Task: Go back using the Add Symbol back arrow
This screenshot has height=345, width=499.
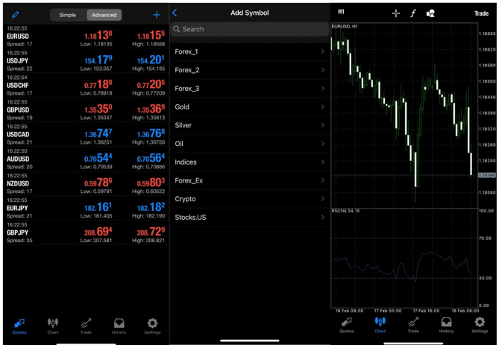Action: pyautogui.click(x=175, y=13)
